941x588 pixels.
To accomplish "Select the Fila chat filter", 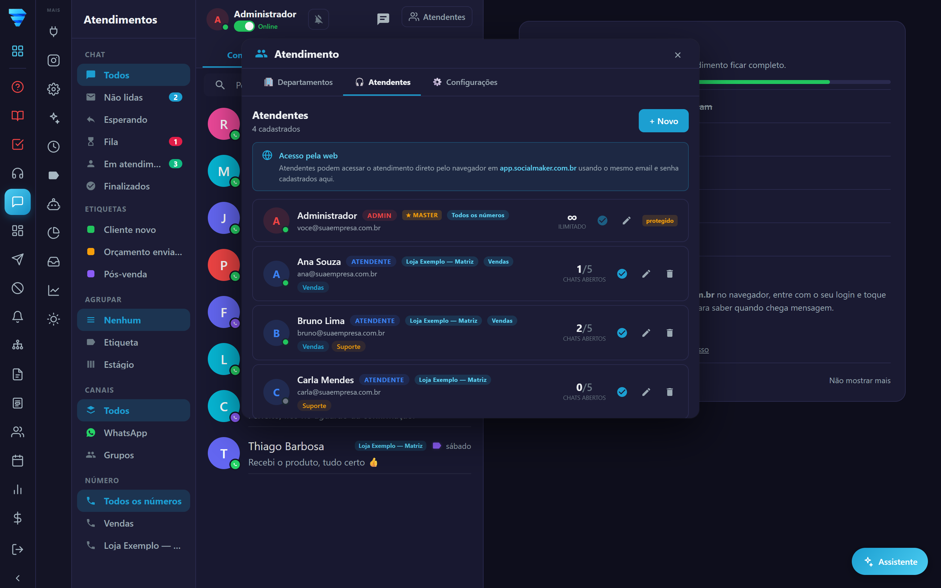I will (133, 141).
